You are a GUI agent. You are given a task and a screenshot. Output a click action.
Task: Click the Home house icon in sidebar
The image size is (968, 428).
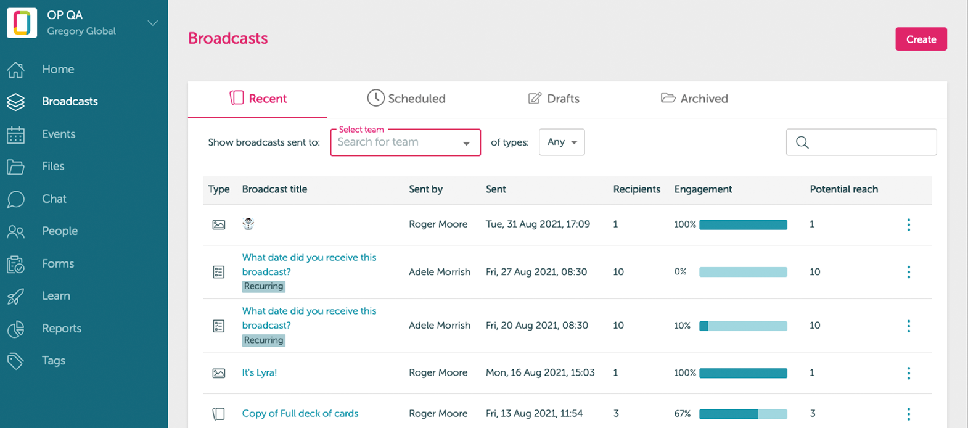point(15,70)
